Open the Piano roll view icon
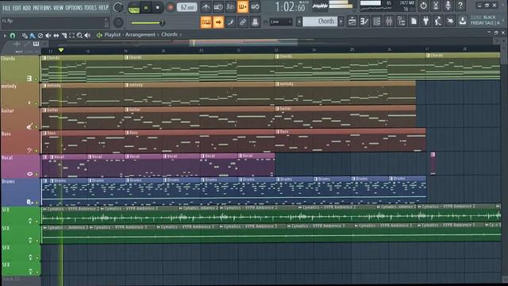This screenshot has height=286, width=508. pyautogui.click(x=364, y=21)
